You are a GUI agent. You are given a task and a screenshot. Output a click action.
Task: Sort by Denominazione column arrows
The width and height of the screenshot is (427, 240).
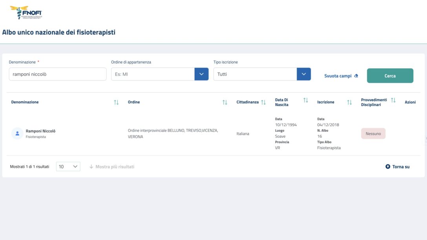click(116, 102)
